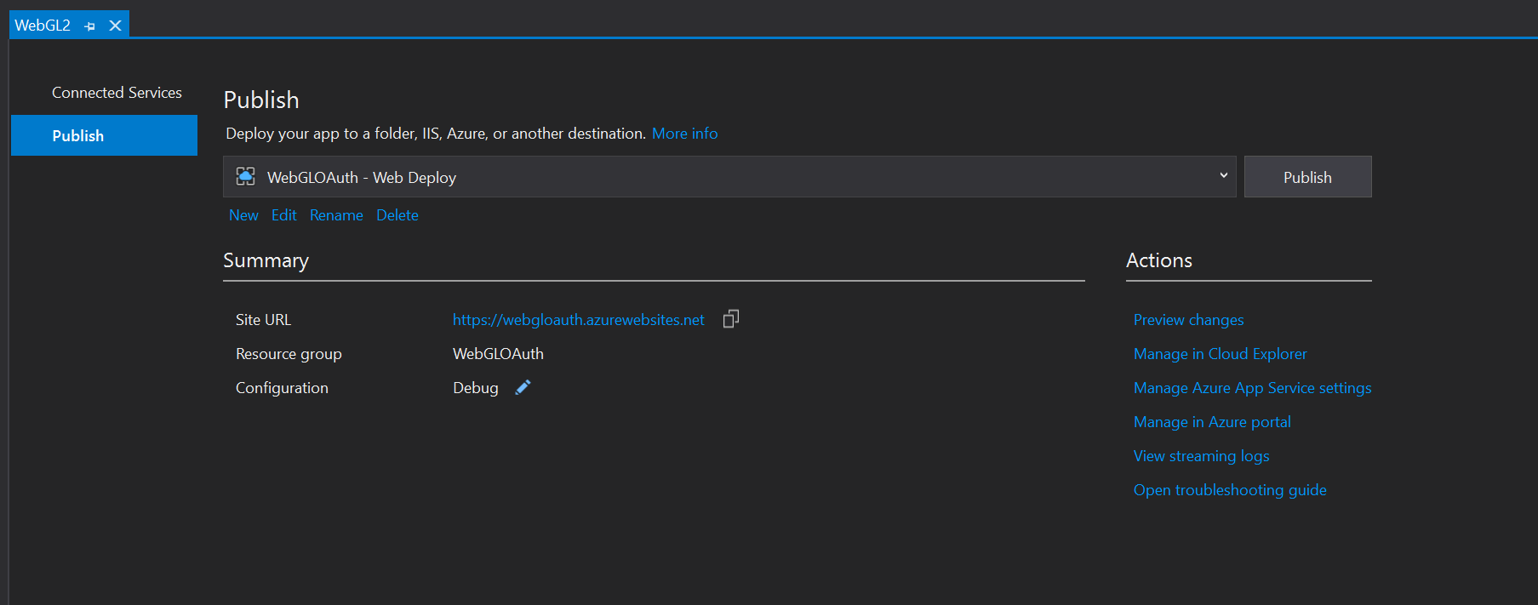This screenshot has height=605, width=1538.
Task: Copy the site URL to clipboard
Action: [730, 319]
